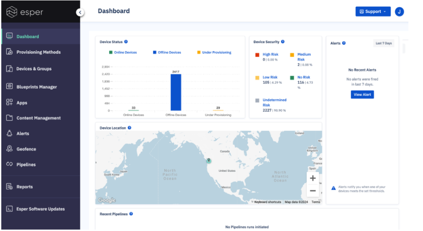Viewport: 423px width, 231px height.
Task: Open Provisioning Methods icon in sidebar
Action: (x=10, y=52)
